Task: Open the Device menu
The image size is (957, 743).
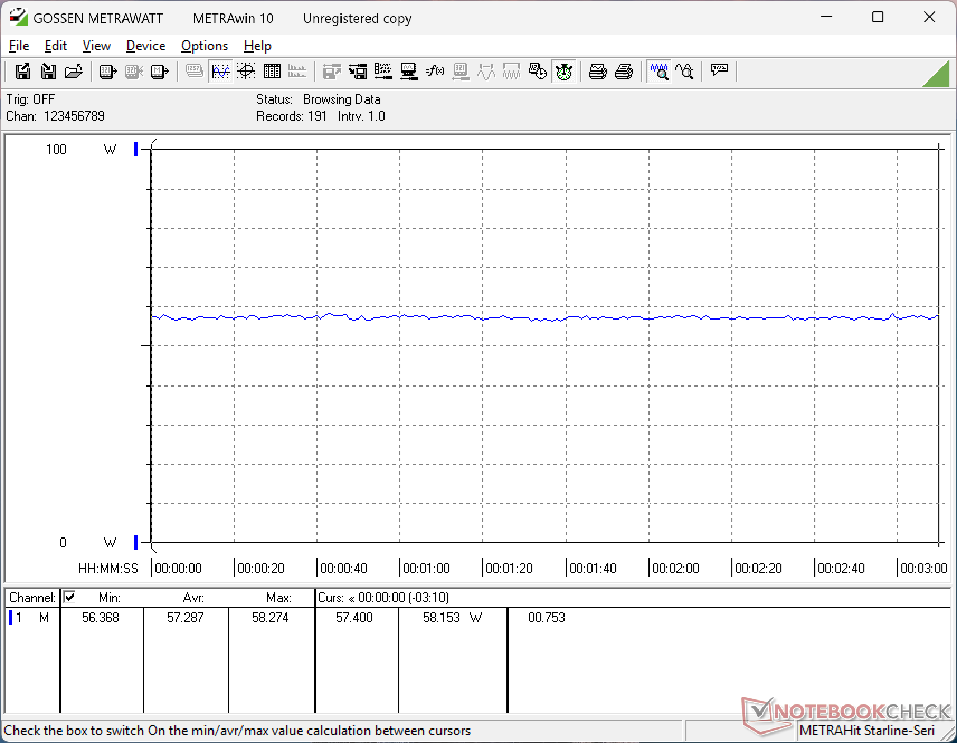Action: [x=146, y=46]
